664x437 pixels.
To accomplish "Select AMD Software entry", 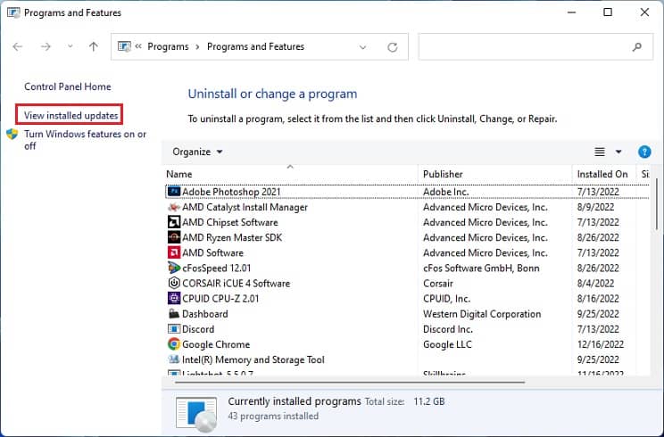I will (x=212, y=253).
